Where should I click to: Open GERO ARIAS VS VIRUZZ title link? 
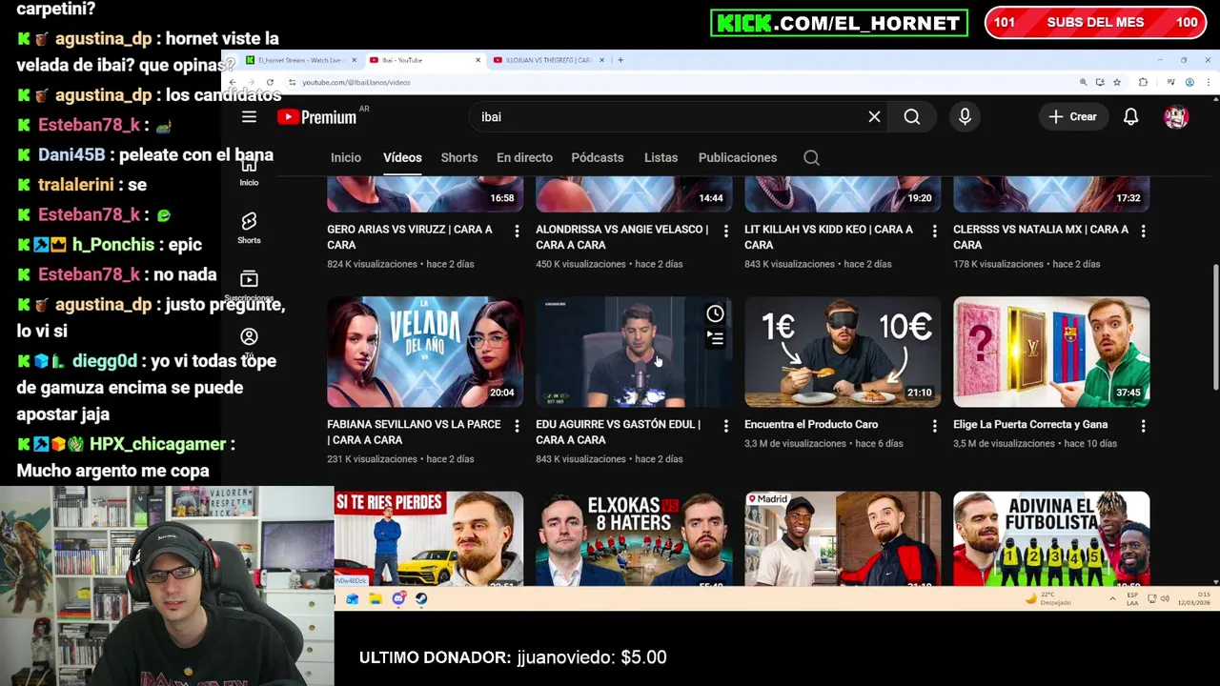click(x=410, y=236)
